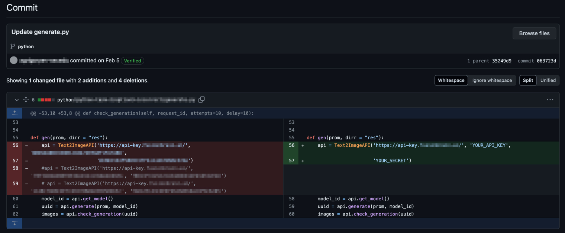Open the three-dot file options menu
565x233 pixels.
point(550,100)
